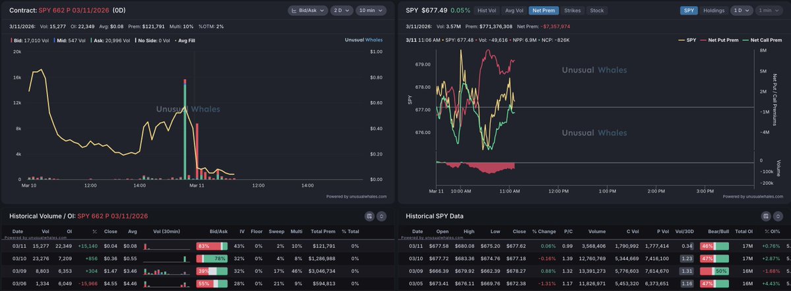This screenshot has height=291, width=791.
Task: Switch to the Hist Vol tab
Action: pyautogui.click(x=487, y=10)
